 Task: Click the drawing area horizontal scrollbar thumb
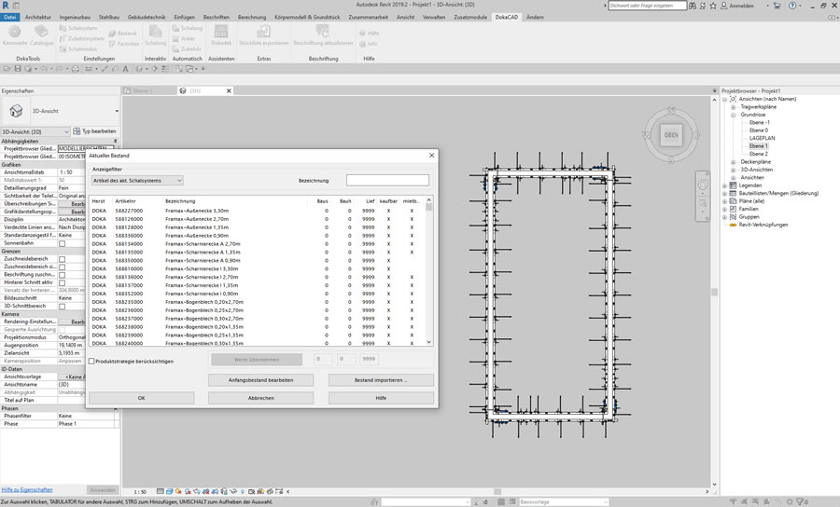click(497, 491)
